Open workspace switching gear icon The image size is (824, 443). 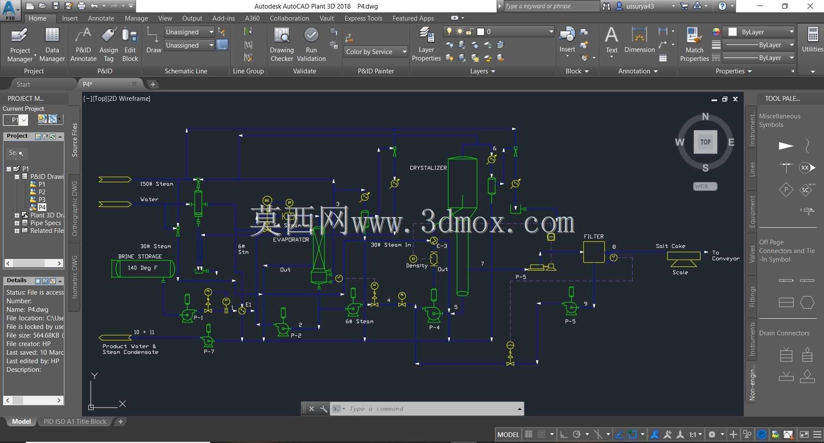[x=712, y=434]
